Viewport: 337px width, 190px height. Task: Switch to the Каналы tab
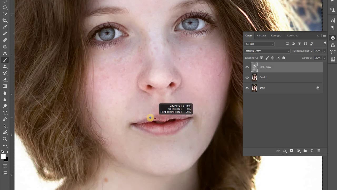point(261,36)
